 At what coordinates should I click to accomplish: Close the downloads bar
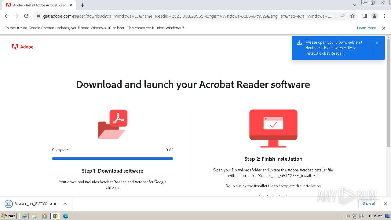[x=386, y=204]
